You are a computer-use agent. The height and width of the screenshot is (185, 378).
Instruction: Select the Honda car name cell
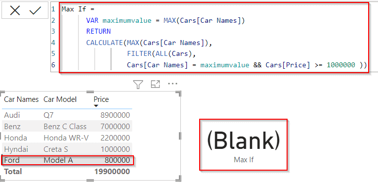pos(16,138)
